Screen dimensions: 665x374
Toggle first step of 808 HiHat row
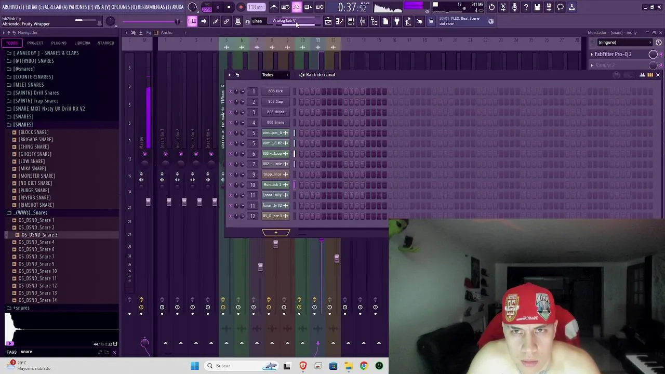coord(301,112)
